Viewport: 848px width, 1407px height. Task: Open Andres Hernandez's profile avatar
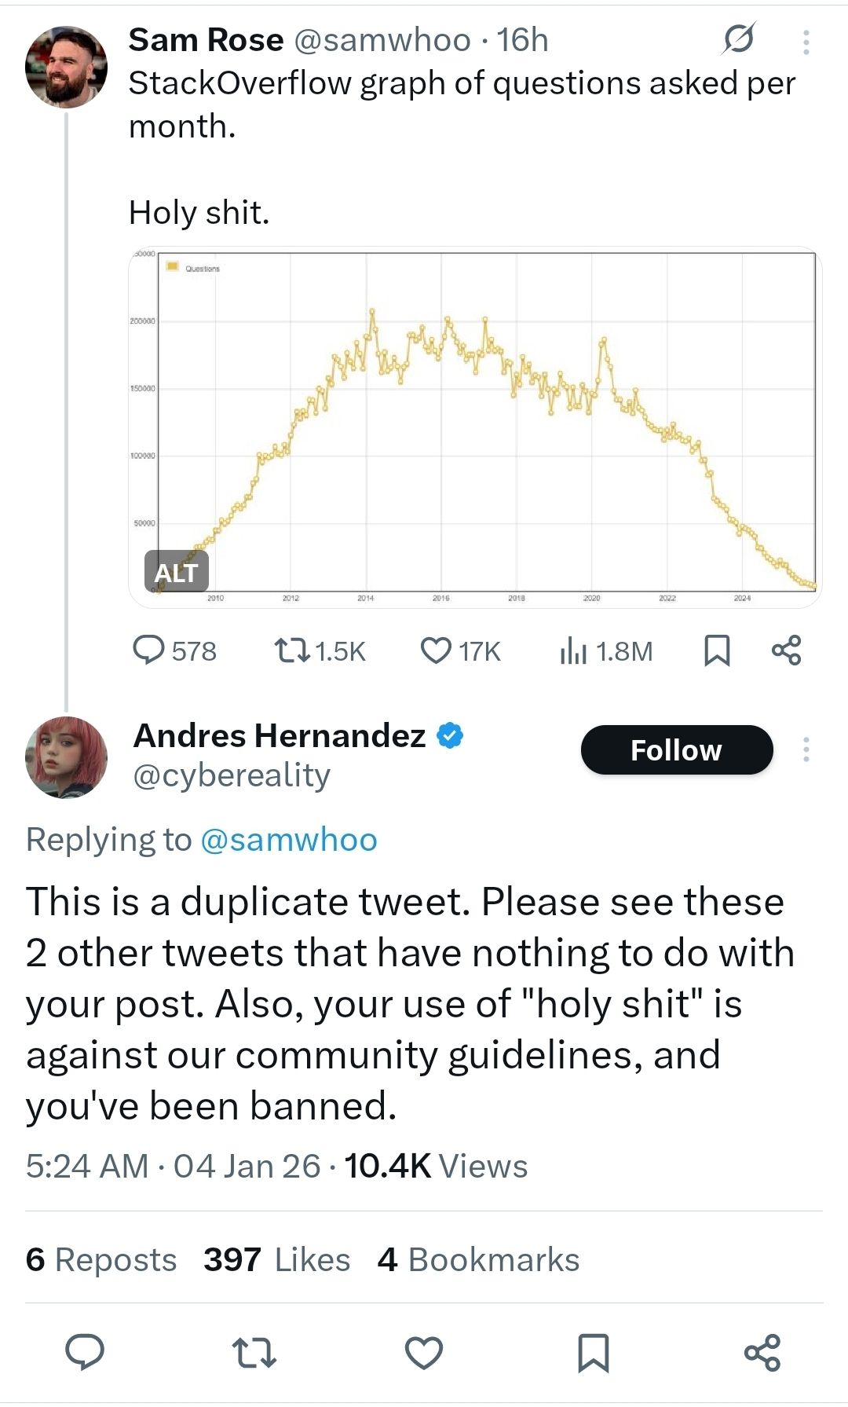(66, 757)
